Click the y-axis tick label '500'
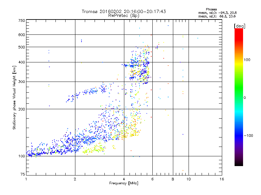 (x=22, y=47)
